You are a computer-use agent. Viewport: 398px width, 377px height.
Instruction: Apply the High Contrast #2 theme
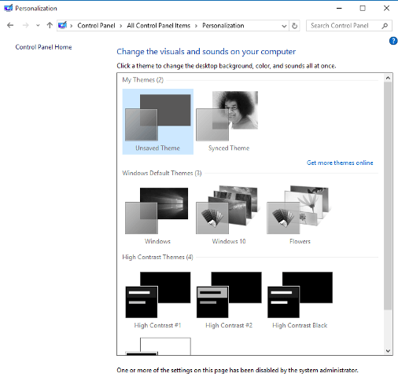point(229,300)
